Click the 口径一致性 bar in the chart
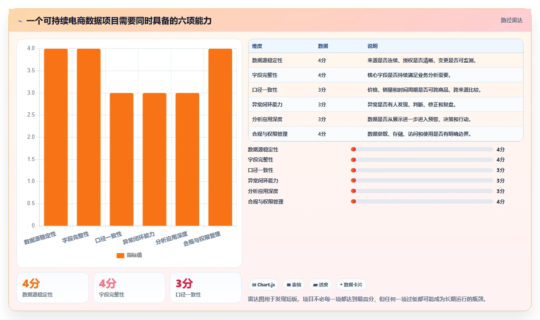The height and width of the screenshot is (320, 540). click(121, 159)
